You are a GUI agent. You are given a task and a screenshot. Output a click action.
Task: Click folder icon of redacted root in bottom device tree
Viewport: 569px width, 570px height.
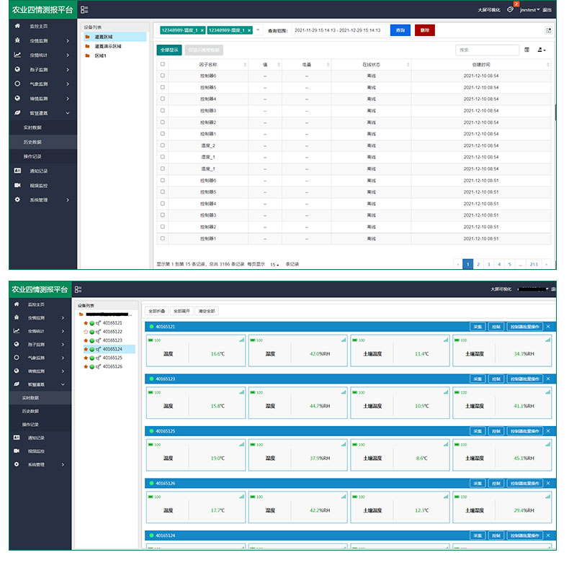pyautogui.click(x=81, y=314)
